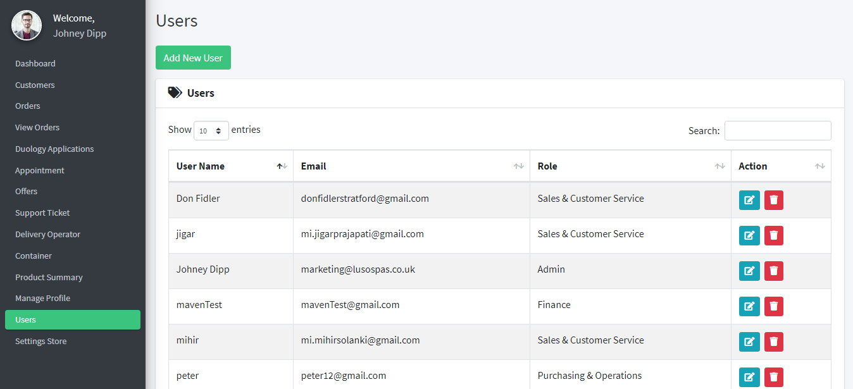Open Manage Profile in the sidebar
The height and width of the screenshot is (389, 853).
click(42, 298)
